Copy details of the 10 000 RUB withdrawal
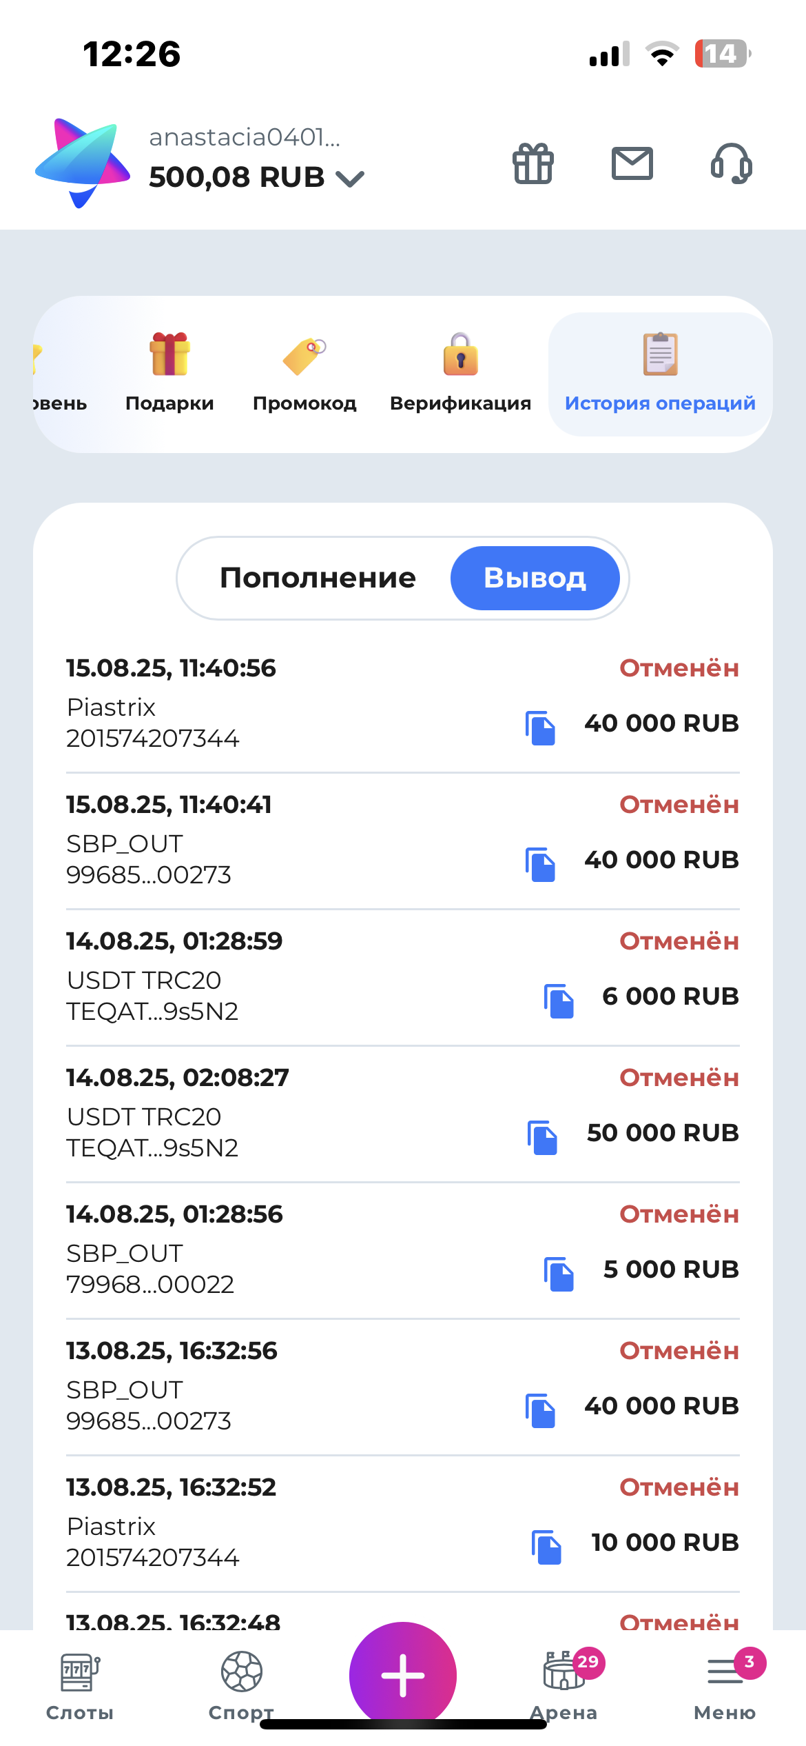806x1746 pixels. [547, 1547]
